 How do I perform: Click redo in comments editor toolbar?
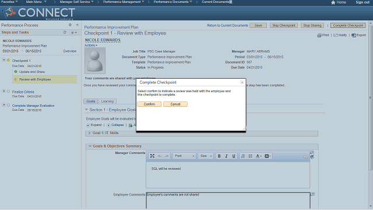click(167, 156)
